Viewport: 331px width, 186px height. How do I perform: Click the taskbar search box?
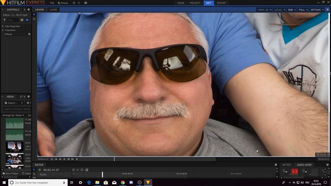(x=38, y=182)
